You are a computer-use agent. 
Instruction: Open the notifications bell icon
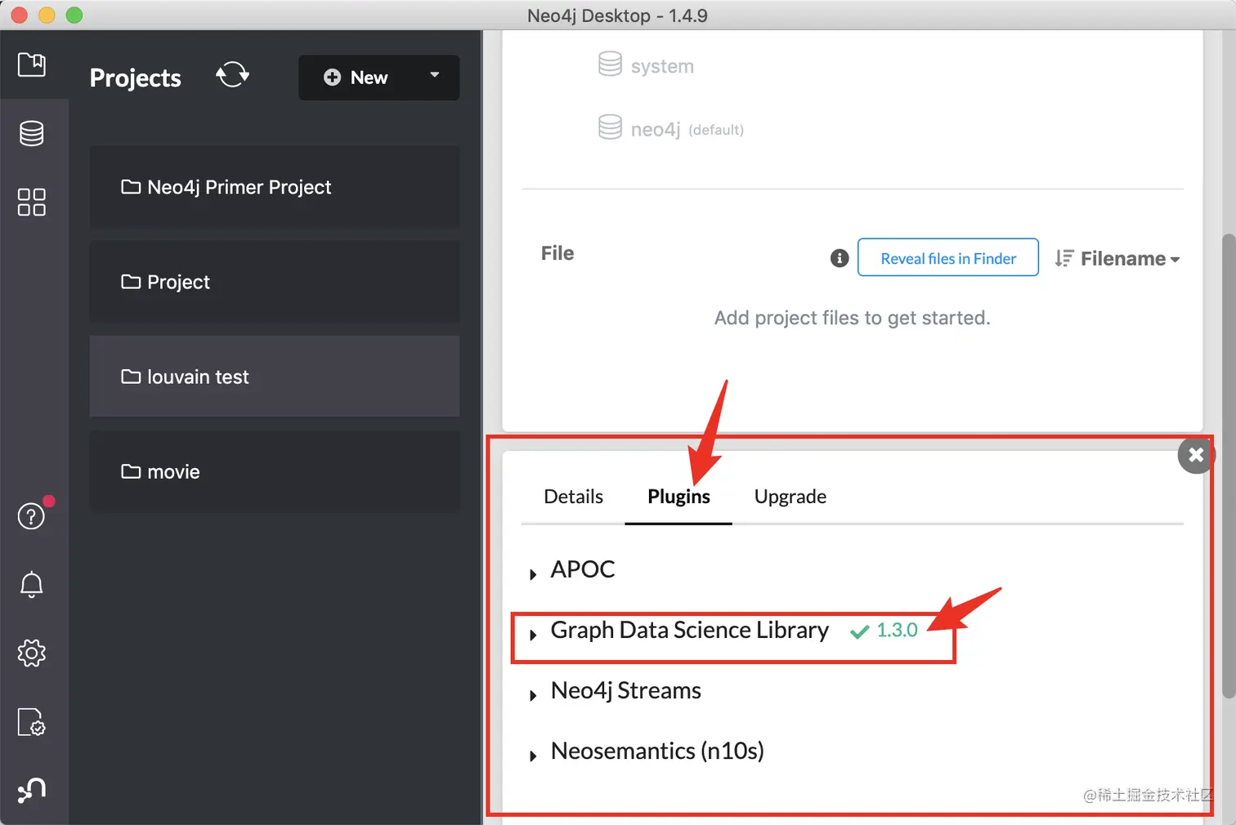[32, 584]
